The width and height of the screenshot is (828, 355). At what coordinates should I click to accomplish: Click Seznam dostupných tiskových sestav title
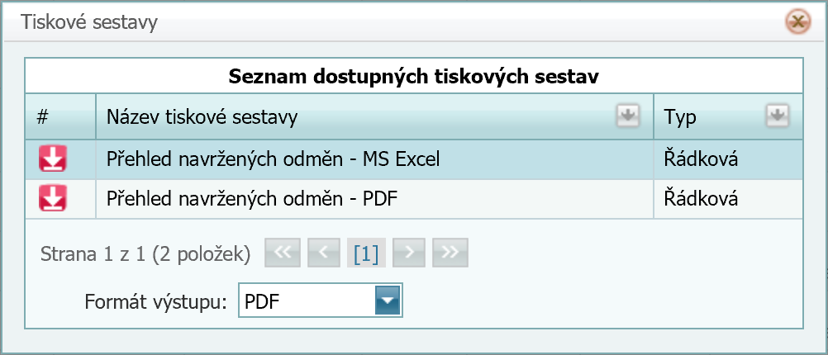pyautogui.click(x=414, y=77)
